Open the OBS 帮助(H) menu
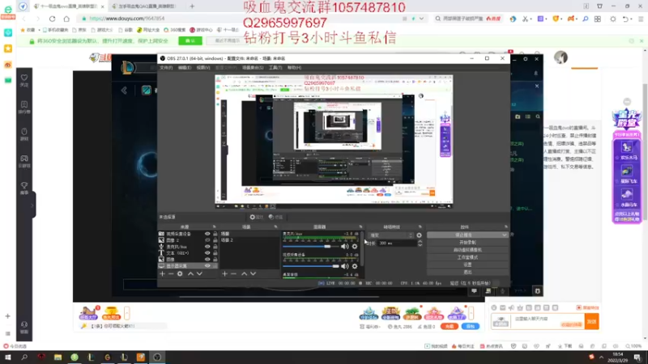Image resolution: width=648 pixels, height=364 pixels. 294,68
